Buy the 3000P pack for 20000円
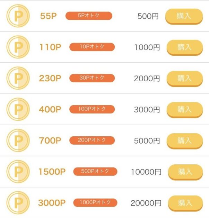Screen dimensions: 209x218 (185, 203)
